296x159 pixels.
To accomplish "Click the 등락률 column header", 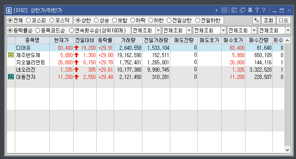I will click(x=105, y=40).
